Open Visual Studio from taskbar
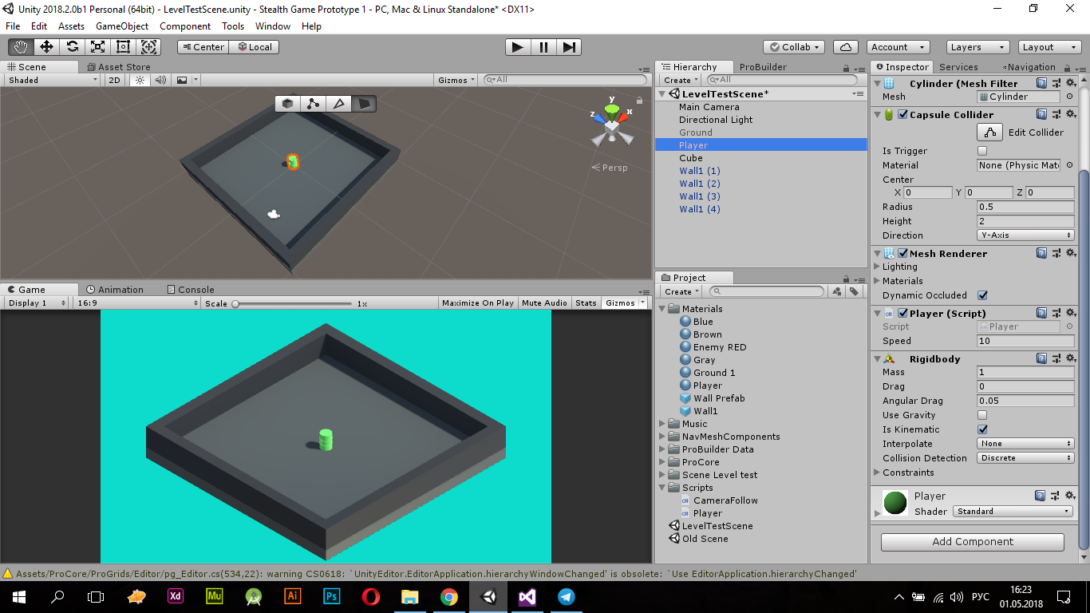This screenshot has height=613, width=1090. pos(527,596)
